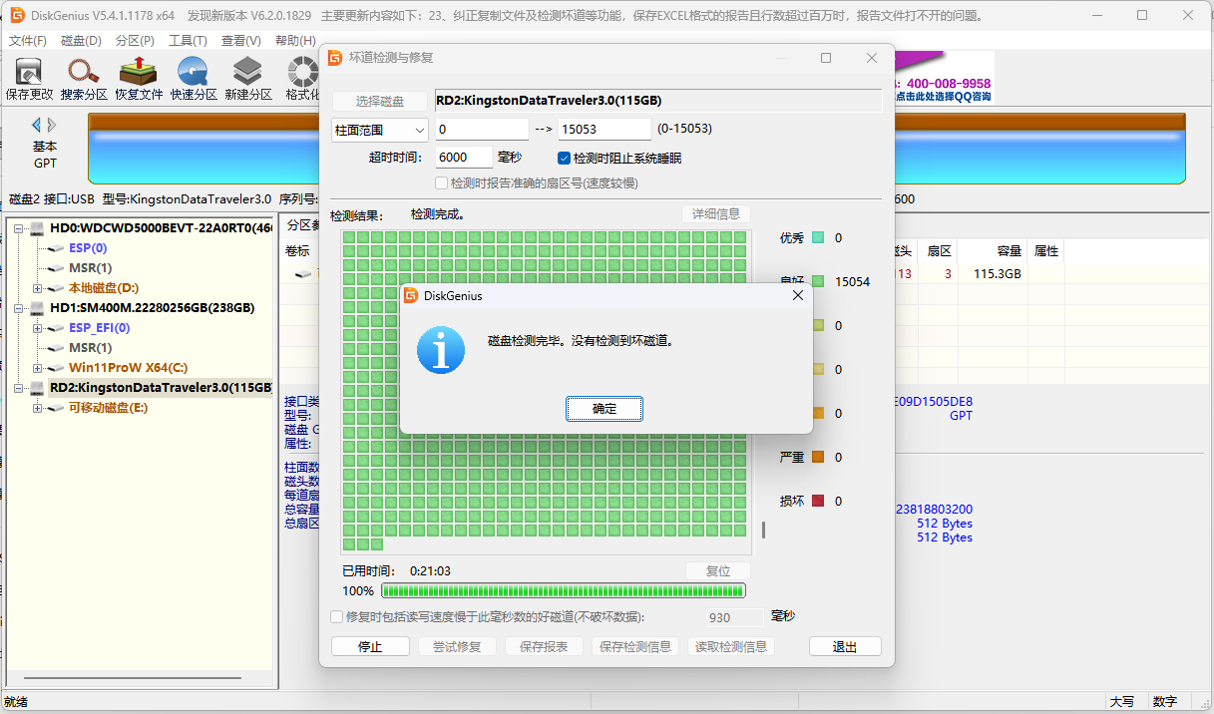The height and width of the screenshot is (714, 1214).
Task: Expand the ESP_EFI(0) tree node
Action: 38,328
